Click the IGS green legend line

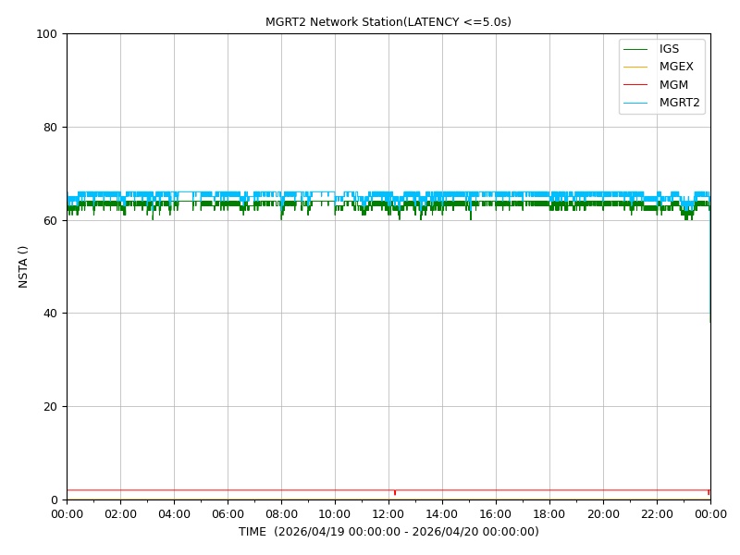point(635,49)
